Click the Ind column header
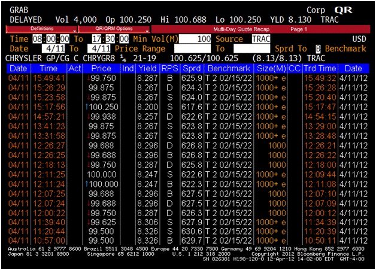 128,69
